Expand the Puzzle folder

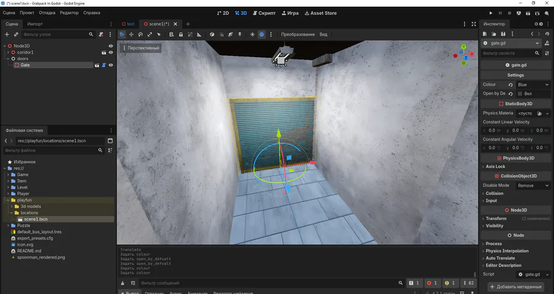click(x=8, y=226)
